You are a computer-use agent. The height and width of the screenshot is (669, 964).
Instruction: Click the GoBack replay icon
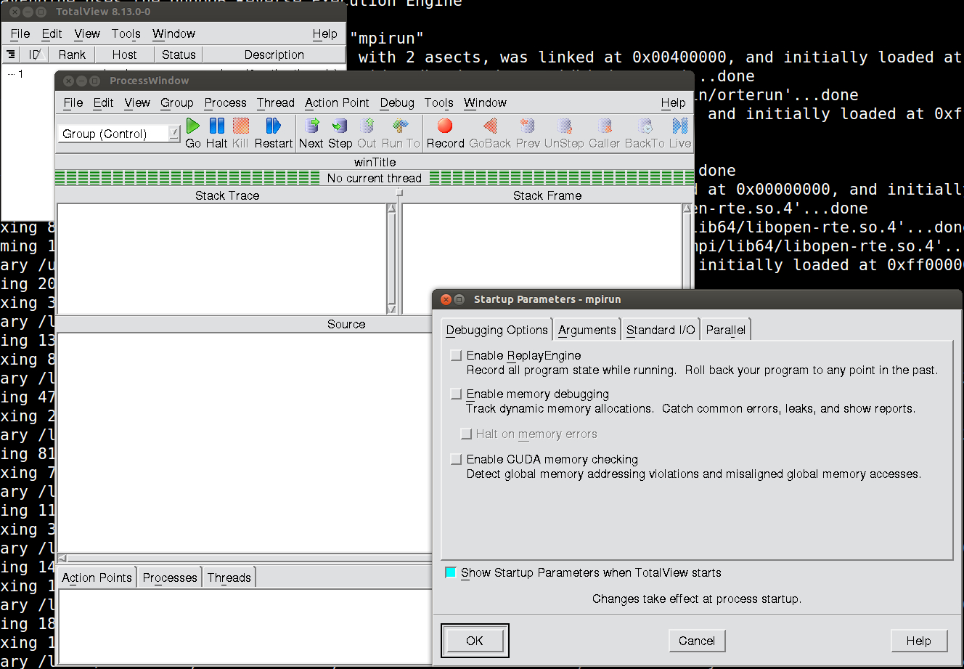pos(490,126)
